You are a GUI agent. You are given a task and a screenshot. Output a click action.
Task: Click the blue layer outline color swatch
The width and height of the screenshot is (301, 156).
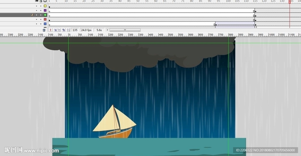click(x=45, y=24)
